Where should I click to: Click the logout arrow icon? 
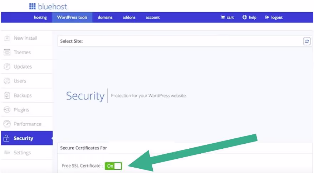pyautogui.click(x=267, y=18)
